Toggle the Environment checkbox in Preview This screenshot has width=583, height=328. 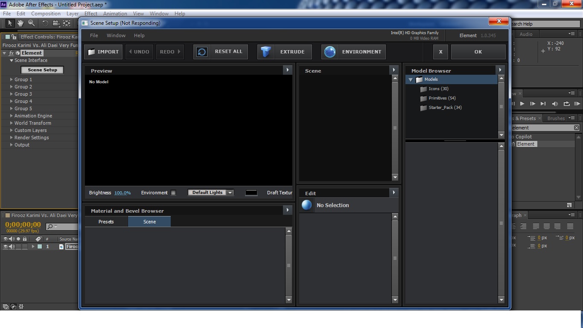[x=173, y=193]
